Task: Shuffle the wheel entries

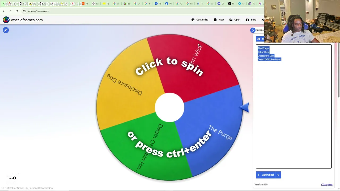Action: click(260, 39)
